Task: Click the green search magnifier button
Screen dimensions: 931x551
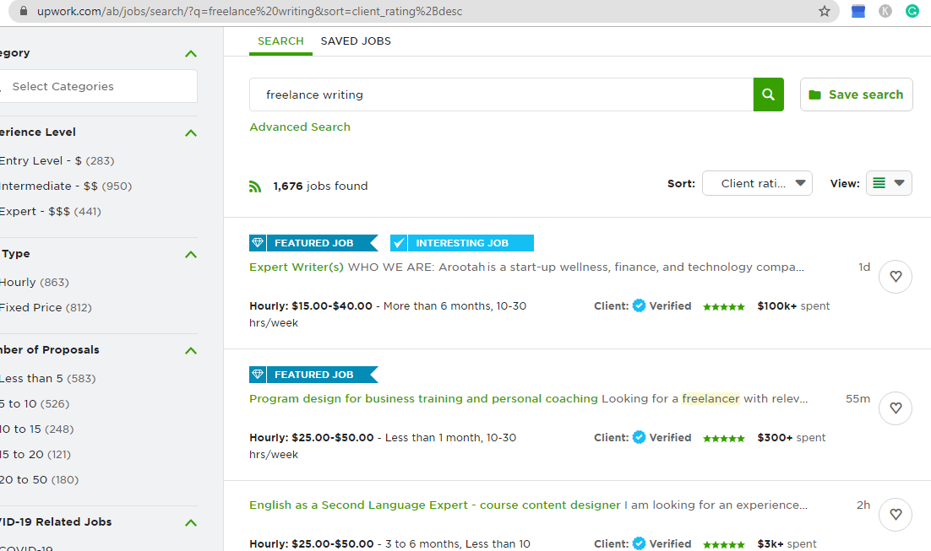Action: 768,95
